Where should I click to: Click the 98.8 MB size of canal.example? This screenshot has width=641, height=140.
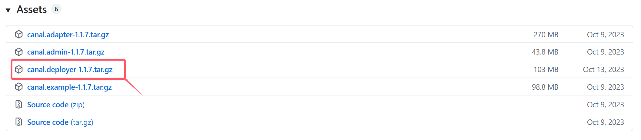pos(545,87)
